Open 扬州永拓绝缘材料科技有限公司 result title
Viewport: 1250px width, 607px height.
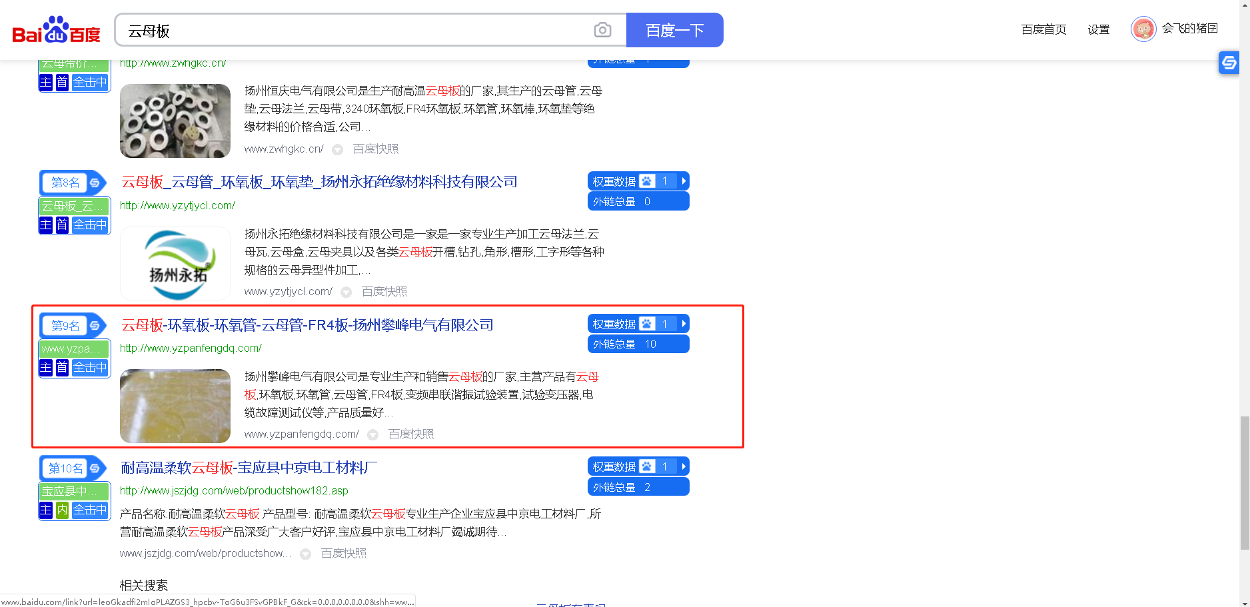tap(319, 182)
